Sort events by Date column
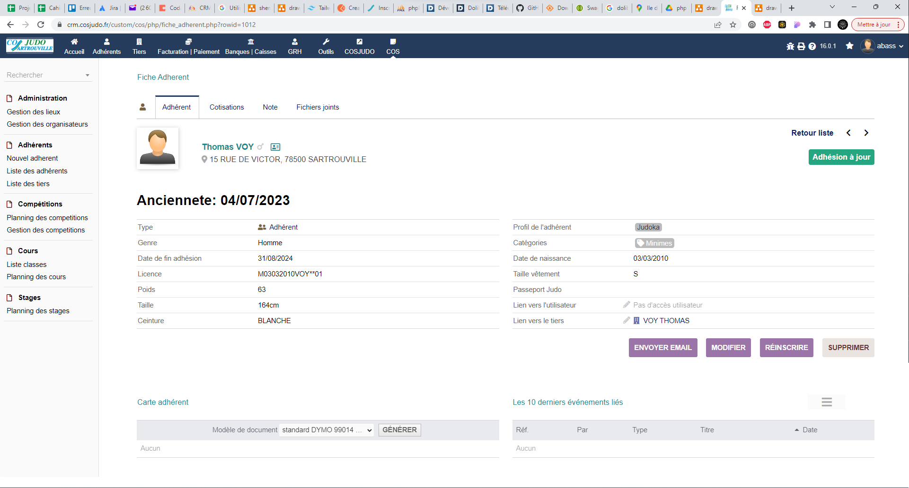This screenshot has width=909, height=488. coord(810,430)
